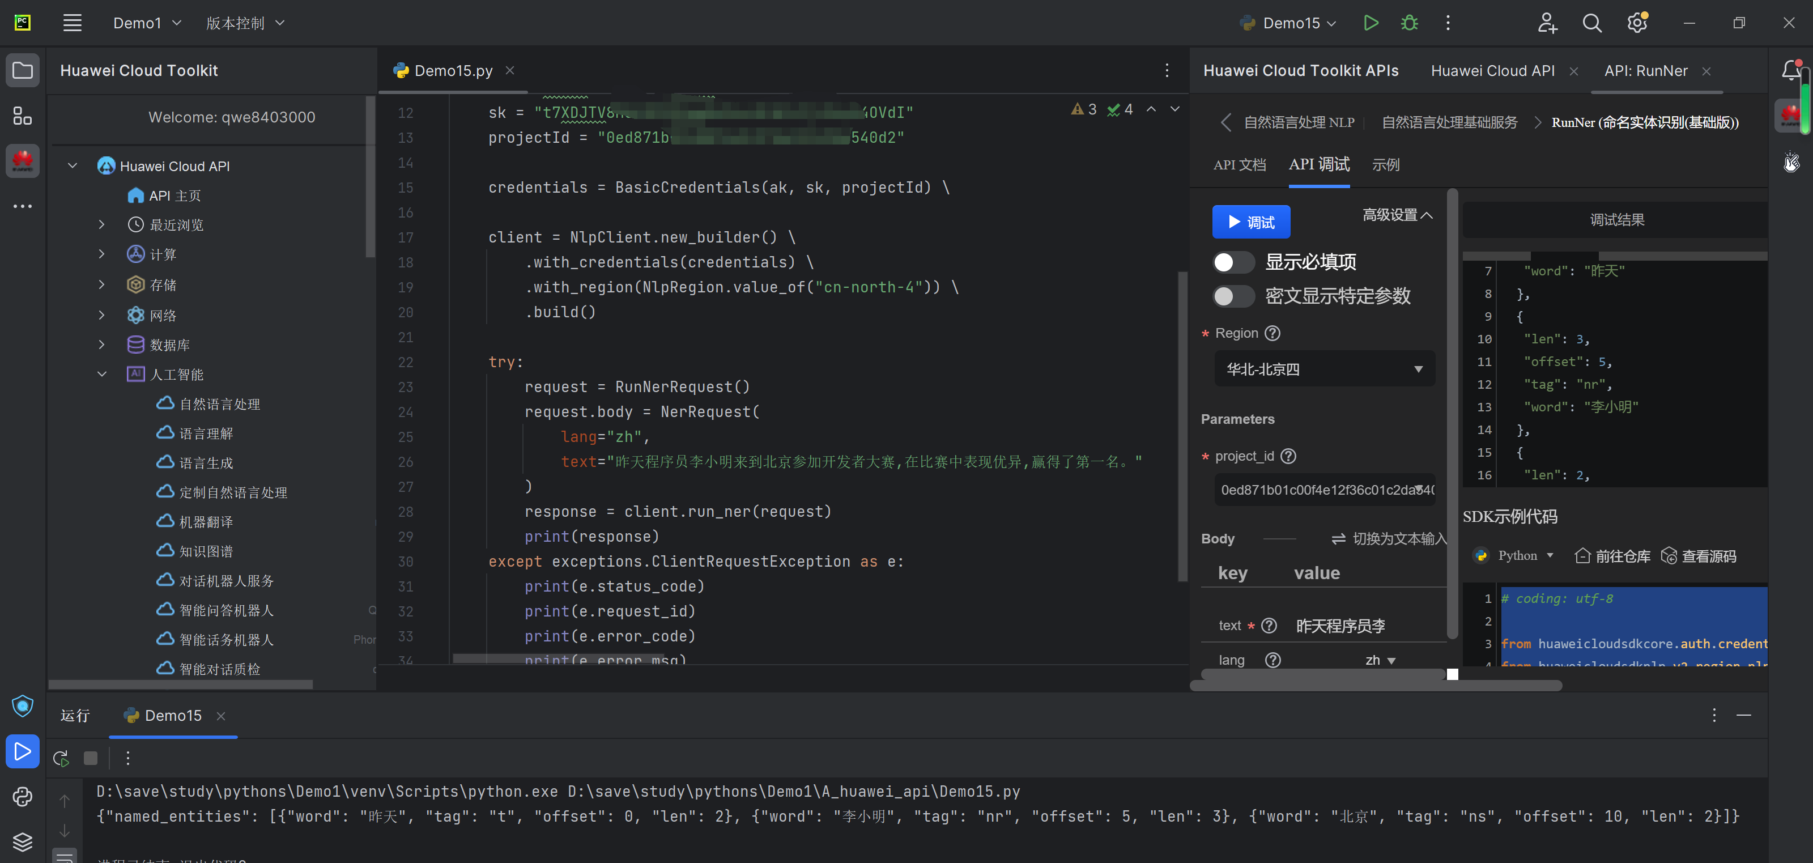
Task: Open the Huawei Cloud Toolkit sidebar icon
Action: point(23,161)
